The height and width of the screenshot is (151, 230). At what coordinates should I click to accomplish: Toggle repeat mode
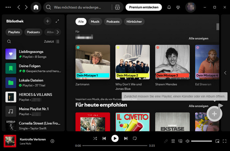135,139
